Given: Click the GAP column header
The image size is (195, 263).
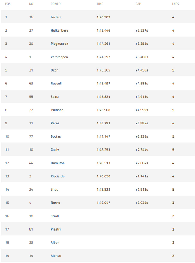Looking at the screenshot, I should 138,4.
